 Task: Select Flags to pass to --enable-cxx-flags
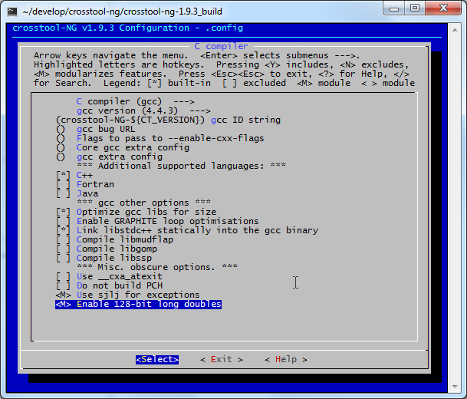tap(160, 139)
